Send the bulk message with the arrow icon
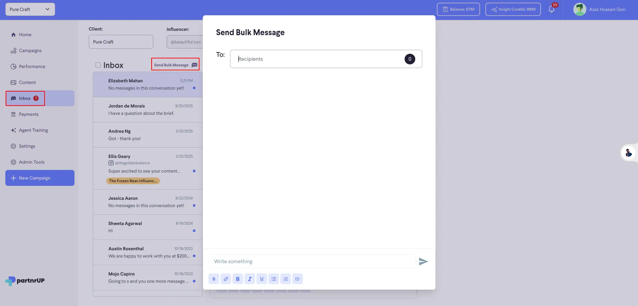The width and height of the screenshot is (638, 306). pos(423,262)
